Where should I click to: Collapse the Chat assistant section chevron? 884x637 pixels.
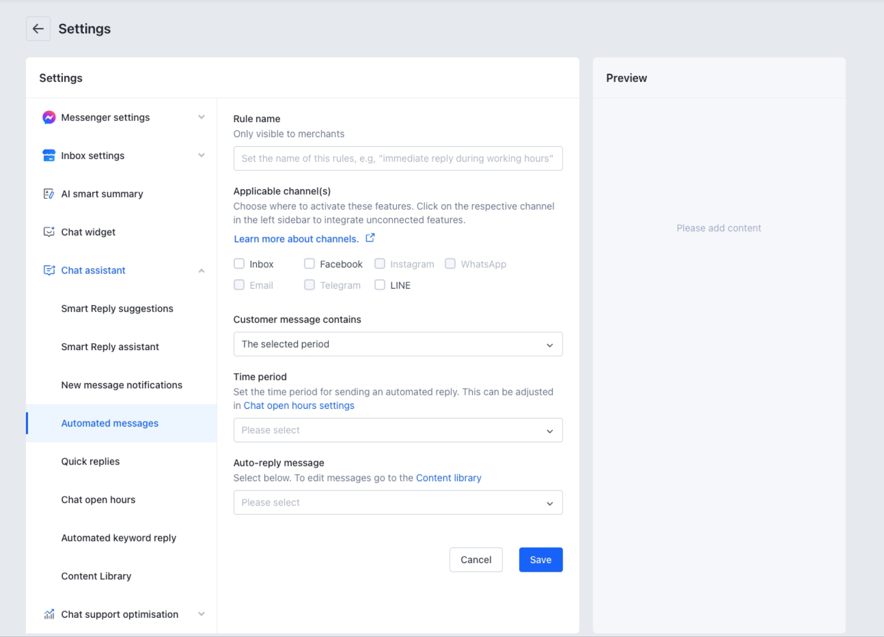(201, 271)
